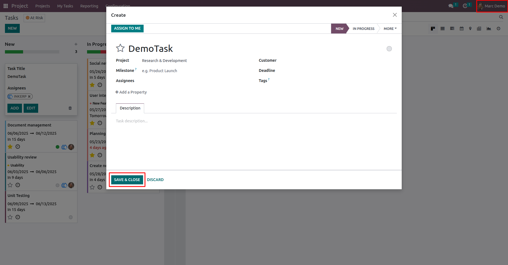The width and height of the screenshot is (508, 265).
Task: Open Tags field help tooltip
Action: (269, 79)
